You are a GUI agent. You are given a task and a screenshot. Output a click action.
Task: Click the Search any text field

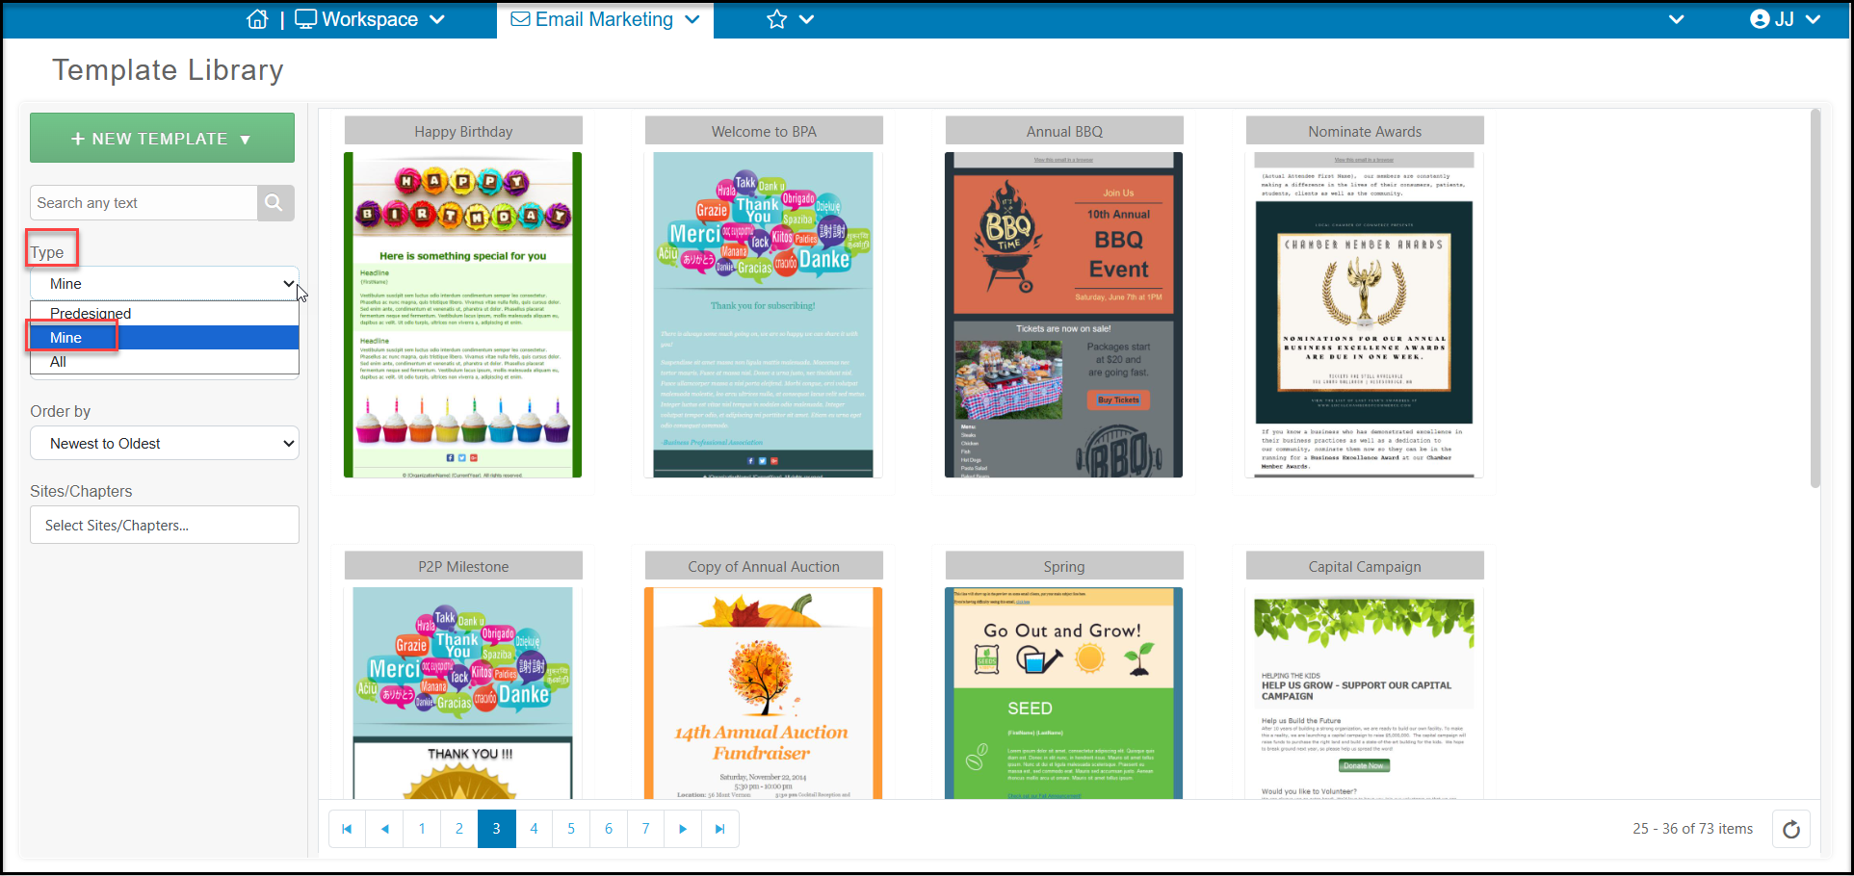[x=144, y=203]
